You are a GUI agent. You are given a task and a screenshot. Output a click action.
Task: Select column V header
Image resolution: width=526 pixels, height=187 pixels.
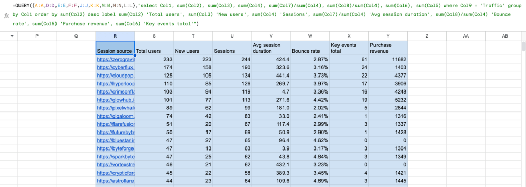click(x=271, y=36)
